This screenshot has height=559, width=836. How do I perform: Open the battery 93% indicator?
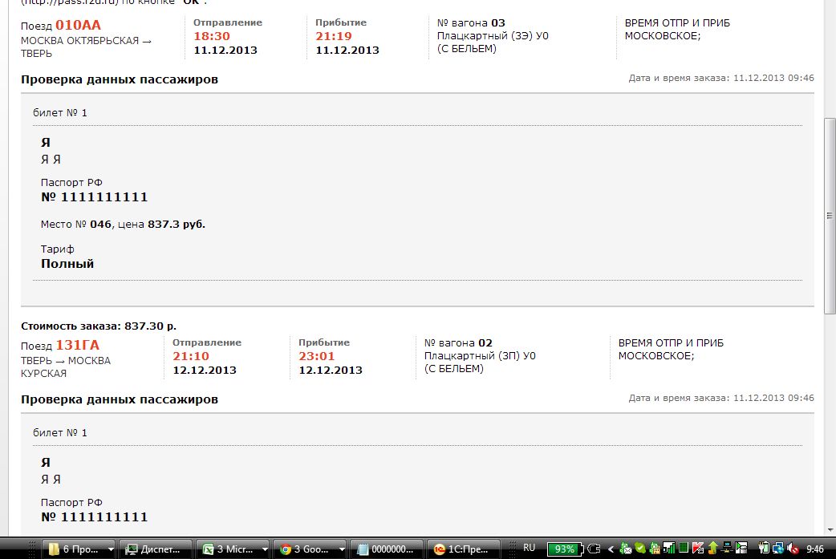coord(565,549)
